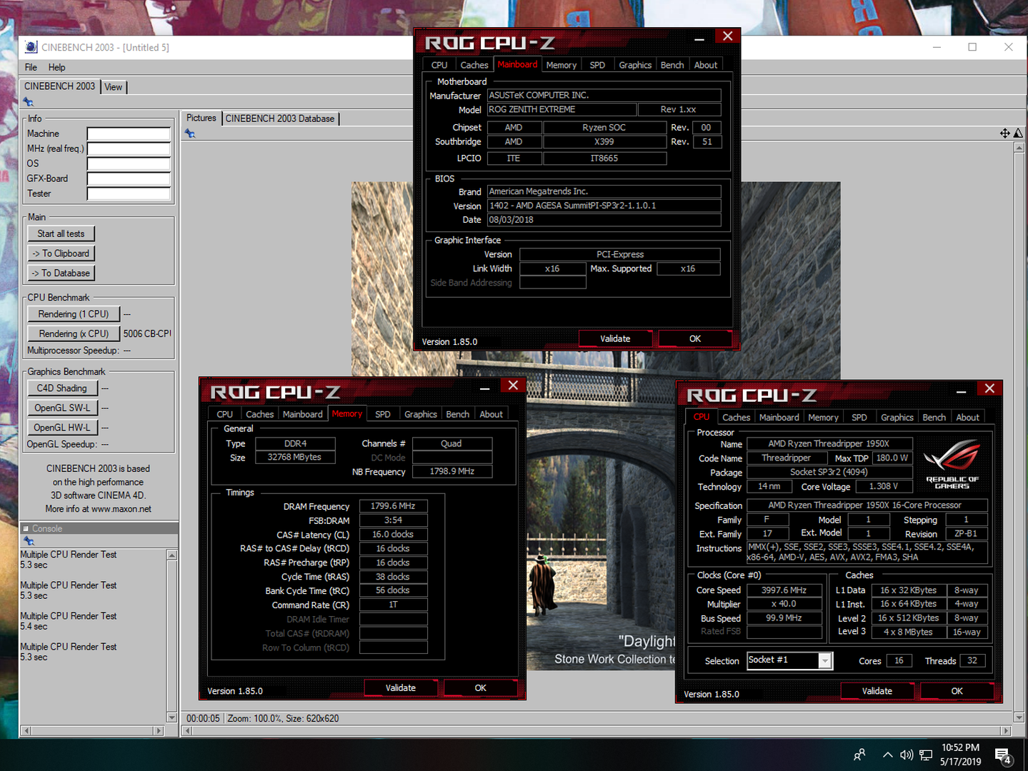The image size is (1028, 771).
Task: Click Validate in Memory CPU-Z window
Action: pos(401,687)
